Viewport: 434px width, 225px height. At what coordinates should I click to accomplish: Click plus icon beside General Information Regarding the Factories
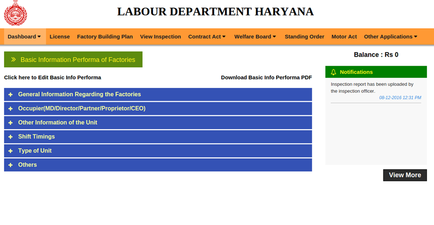[10, 94]
